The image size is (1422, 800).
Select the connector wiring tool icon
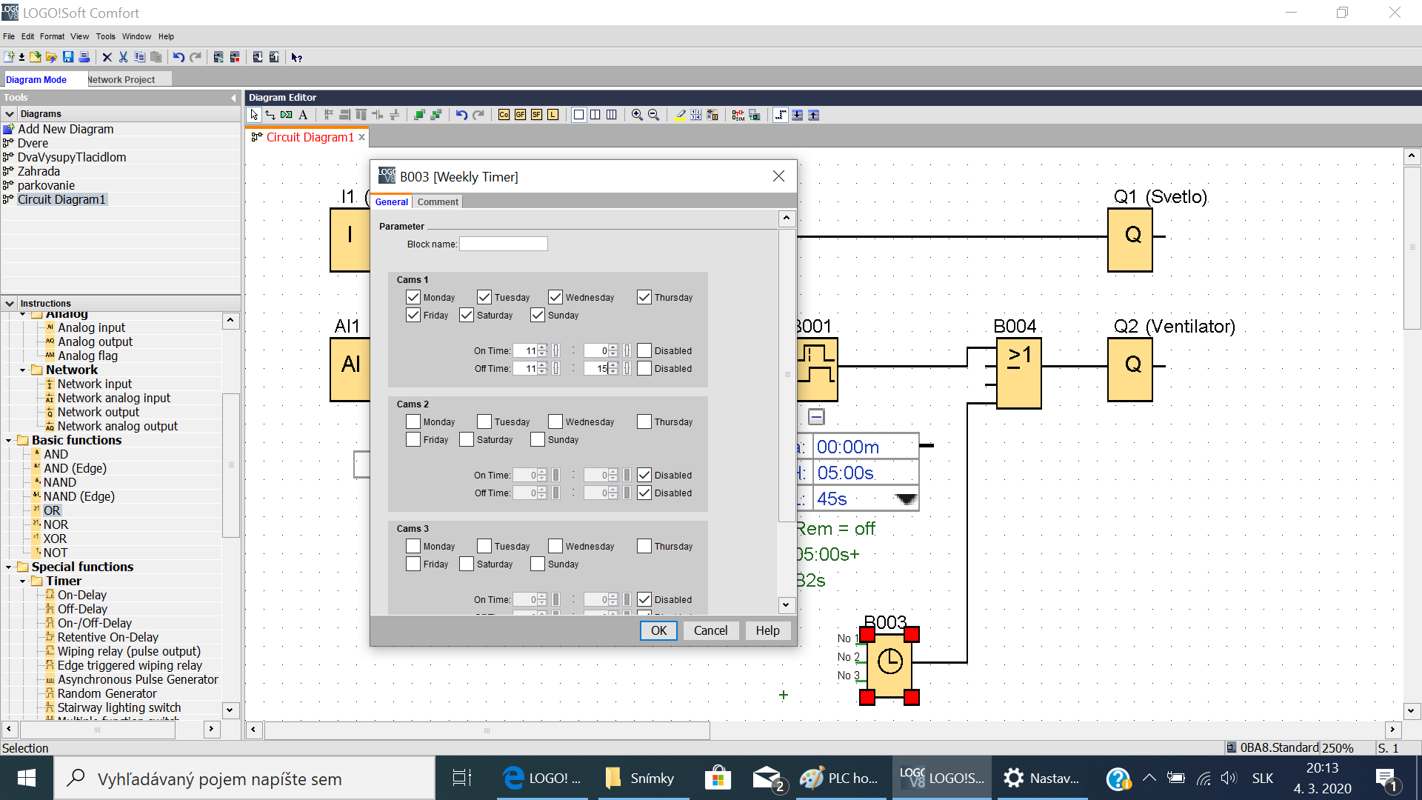[270, 115]
